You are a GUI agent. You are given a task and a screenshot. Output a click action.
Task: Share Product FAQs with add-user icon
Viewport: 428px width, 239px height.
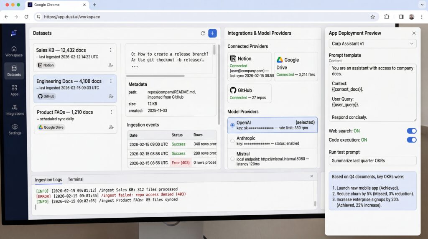click(x=111, y=127)
